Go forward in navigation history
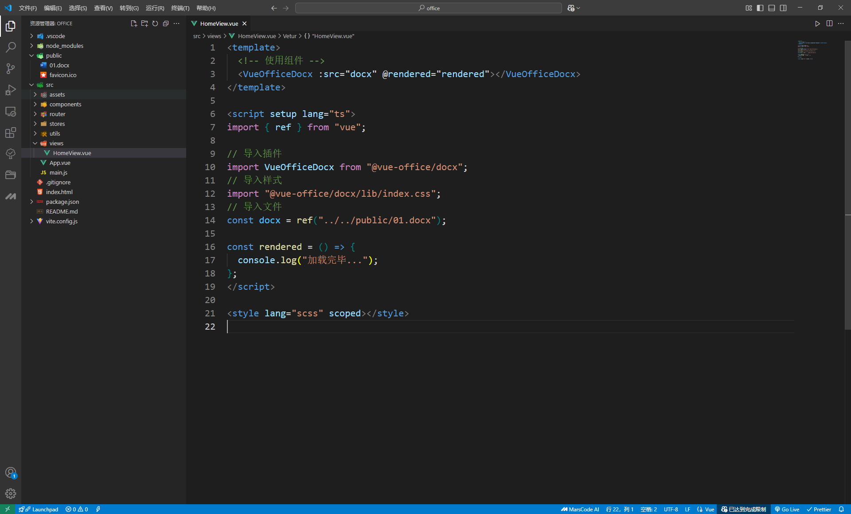The image size is (851, 514). [285, 8]
